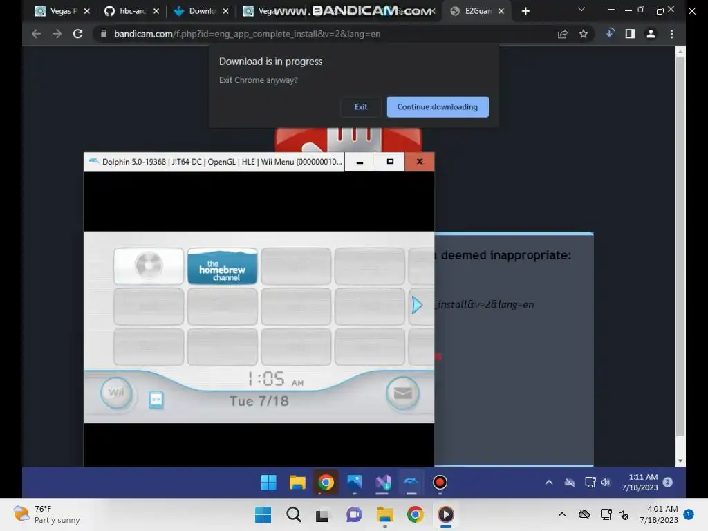Click Bandicam record icon in inner taskbar
This screenshot has width=708, height=531.
coord(440,482)
